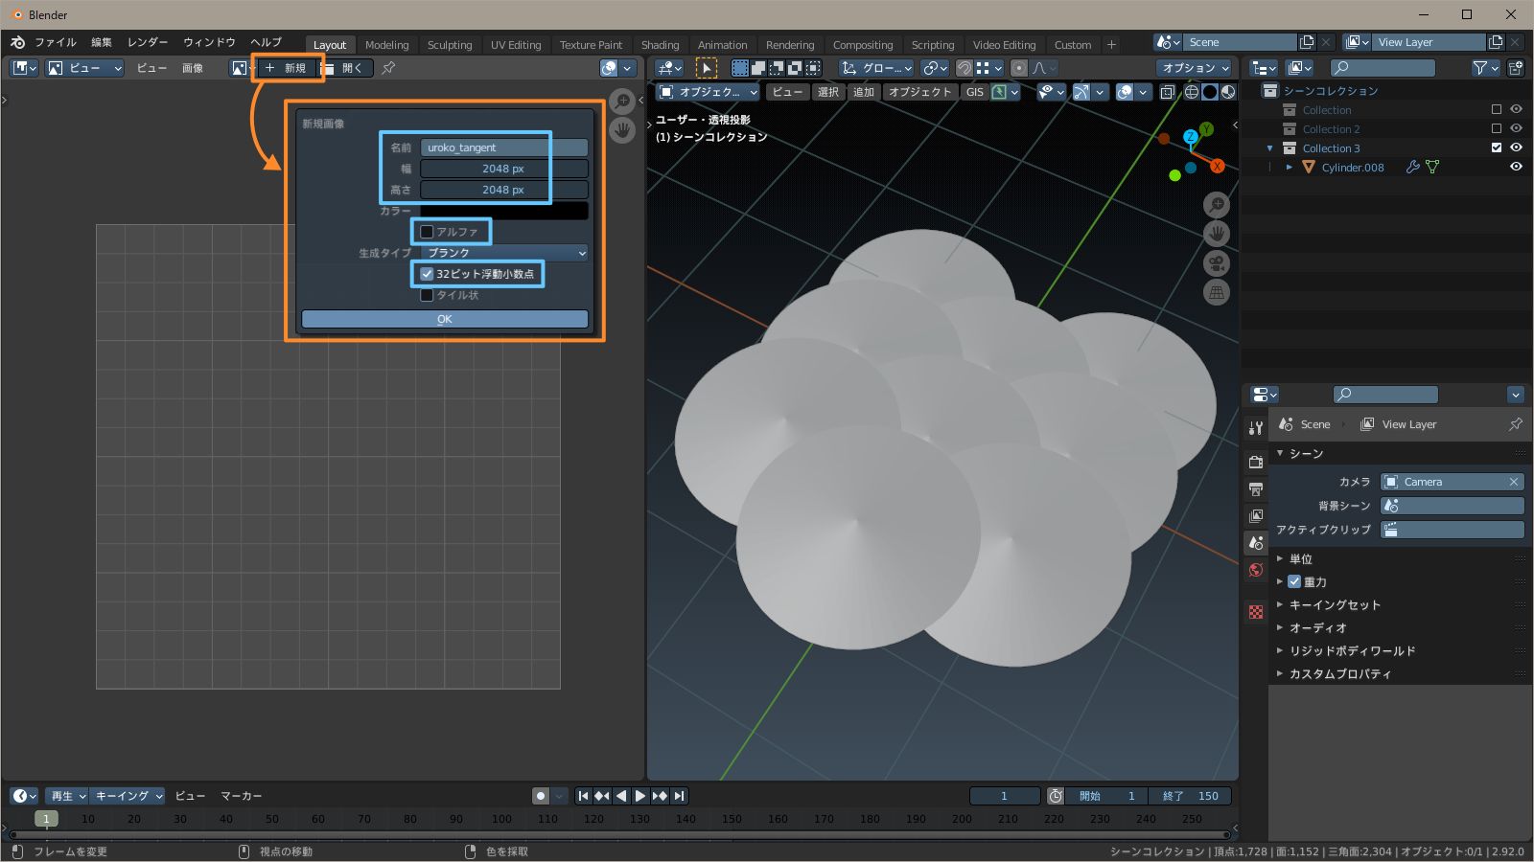
Task: Click the green mesh data icon on Cylinder.008
Action: 1432,167
